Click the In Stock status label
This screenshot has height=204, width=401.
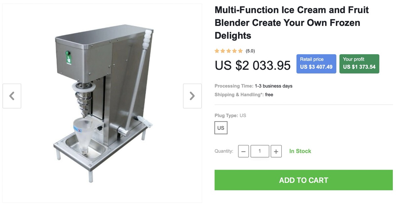[300, 151]
